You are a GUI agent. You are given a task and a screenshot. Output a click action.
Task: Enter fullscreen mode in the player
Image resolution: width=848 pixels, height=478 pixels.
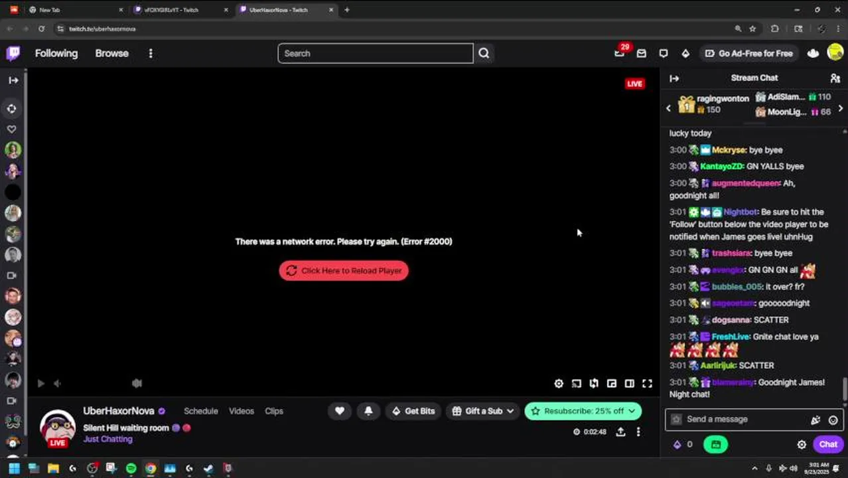(647, 383)
